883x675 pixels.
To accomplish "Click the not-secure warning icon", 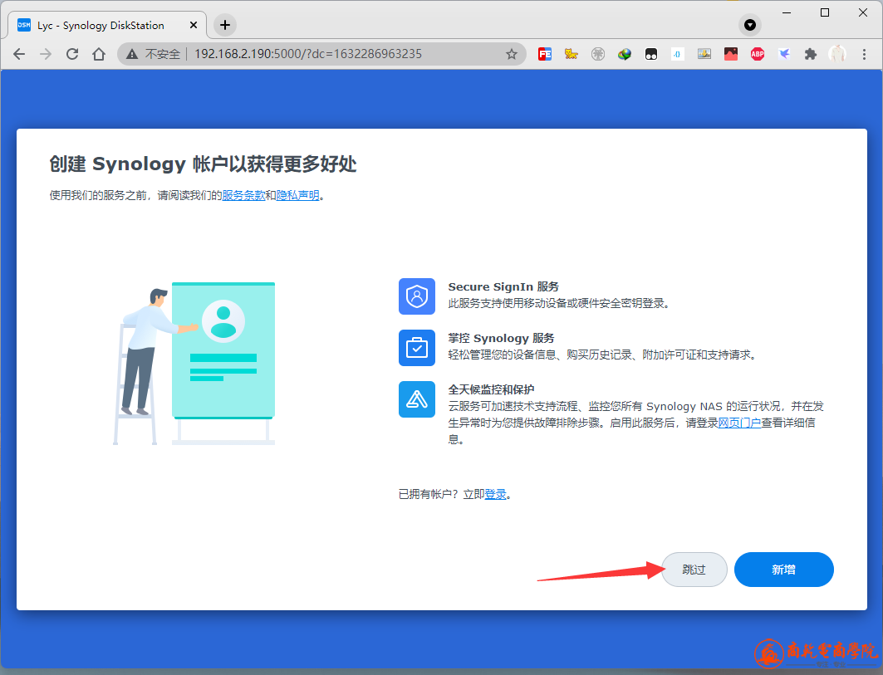I will 132,54.
